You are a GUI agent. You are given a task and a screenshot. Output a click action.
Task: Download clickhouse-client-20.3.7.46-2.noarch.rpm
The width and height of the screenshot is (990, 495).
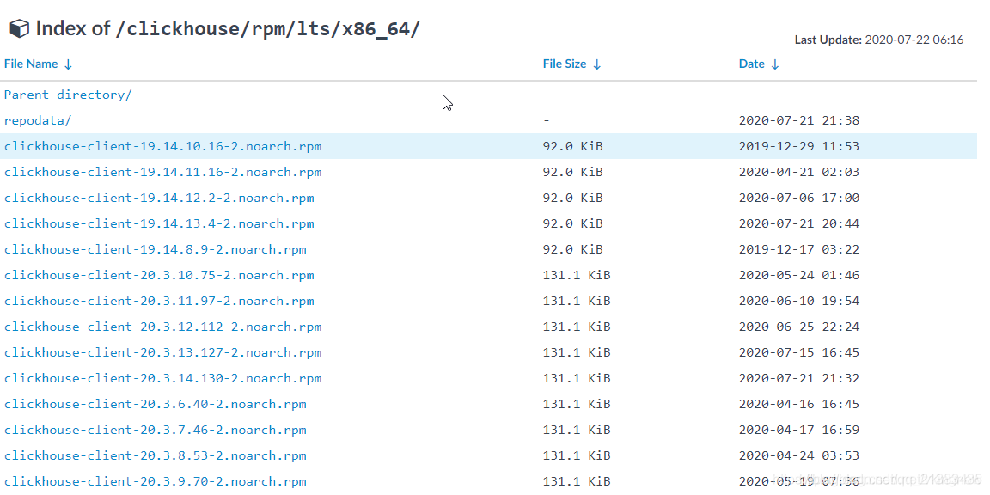[156, 430]
